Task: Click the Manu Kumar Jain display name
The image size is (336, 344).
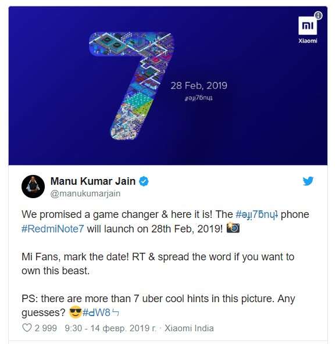Action: tap(93, 181)
